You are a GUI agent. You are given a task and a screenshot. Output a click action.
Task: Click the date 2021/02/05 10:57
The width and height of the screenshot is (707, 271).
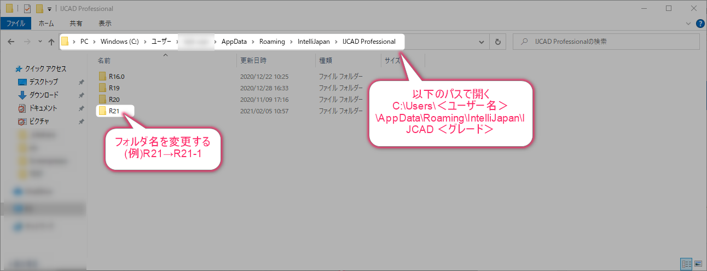tap(264, 111)
